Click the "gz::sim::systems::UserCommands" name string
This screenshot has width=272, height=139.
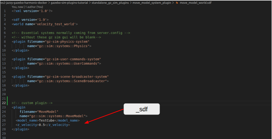[68, 63]
